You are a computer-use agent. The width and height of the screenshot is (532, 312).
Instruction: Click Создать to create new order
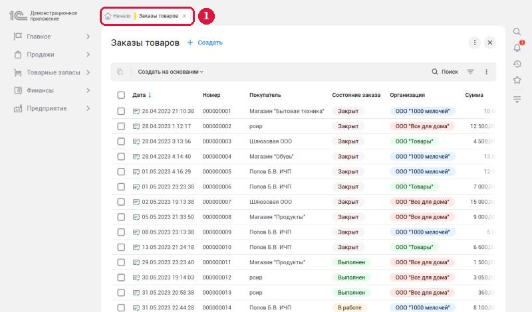click(210, 42)
